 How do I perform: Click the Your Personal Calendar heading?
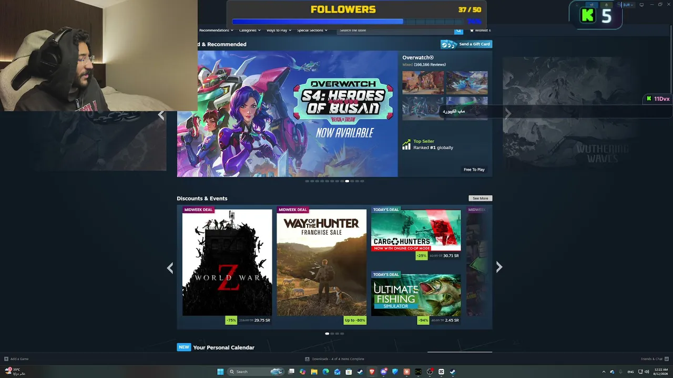tap(223, 348)
